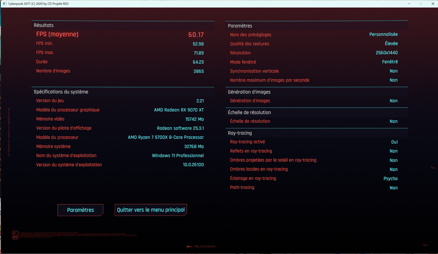Click the 'Non' value for Synchronisation verticale
Viewport: 438px width, 254px height.
point(394,71)
